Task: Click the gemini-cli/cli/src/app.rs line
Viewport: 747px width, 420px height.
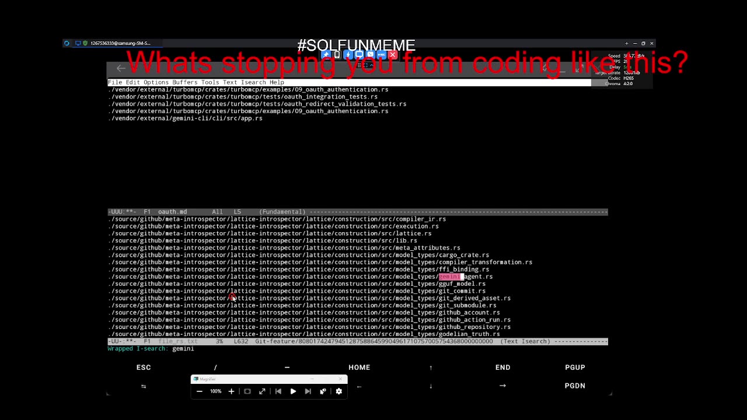Action: coord(185,118)
